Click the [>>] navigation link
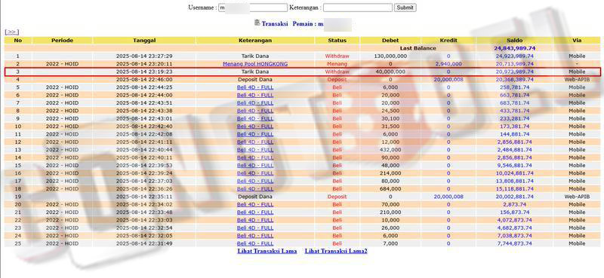This screenshot has height=278, width=604. [x=11, y=32]
